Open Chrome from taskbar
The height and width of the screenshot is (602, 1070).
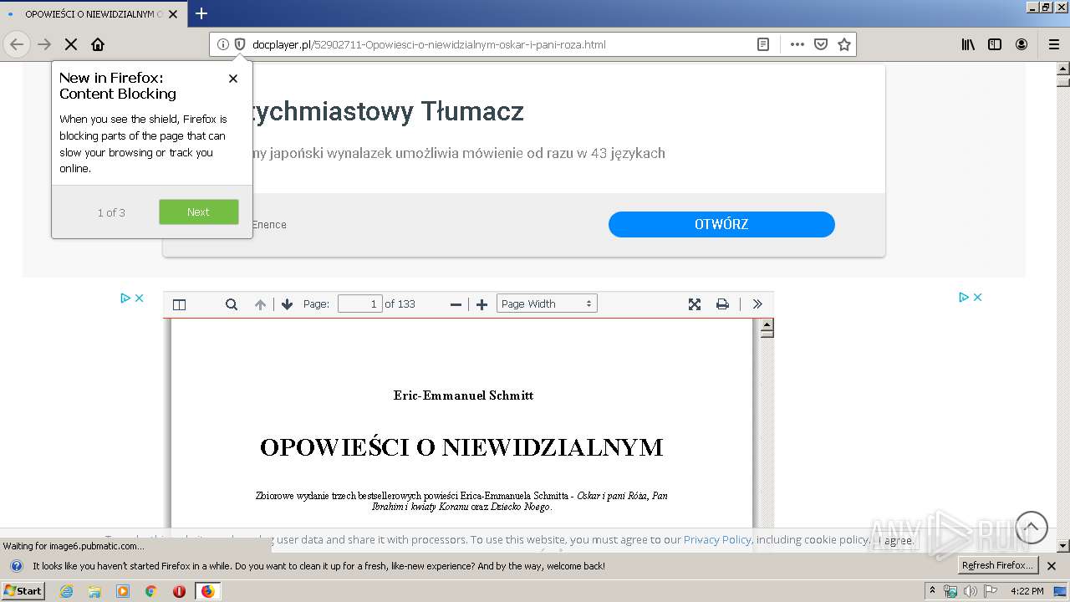pos(150,591)
